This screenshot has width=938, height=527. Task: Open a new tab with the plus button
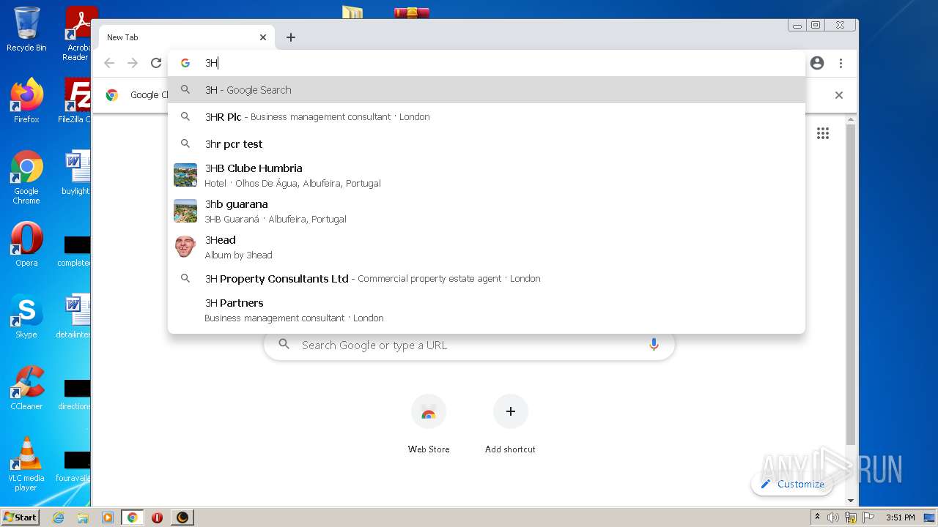291,37
